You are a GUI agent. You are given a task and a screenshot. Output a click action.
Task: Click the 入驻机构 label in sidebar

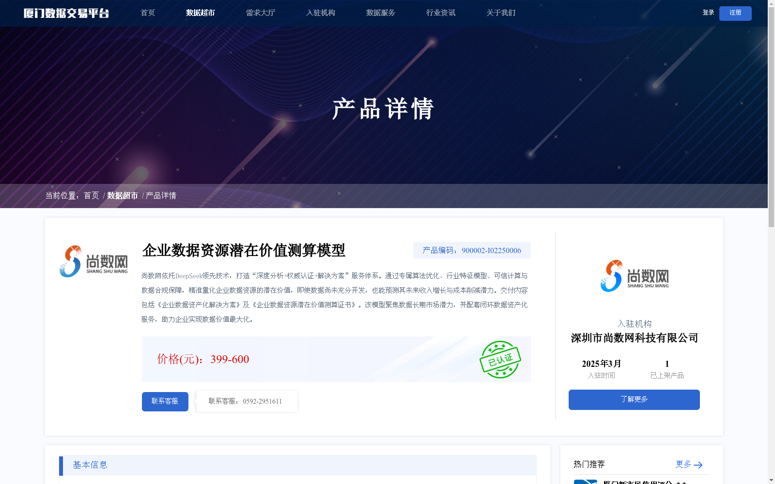pos(635,324)
